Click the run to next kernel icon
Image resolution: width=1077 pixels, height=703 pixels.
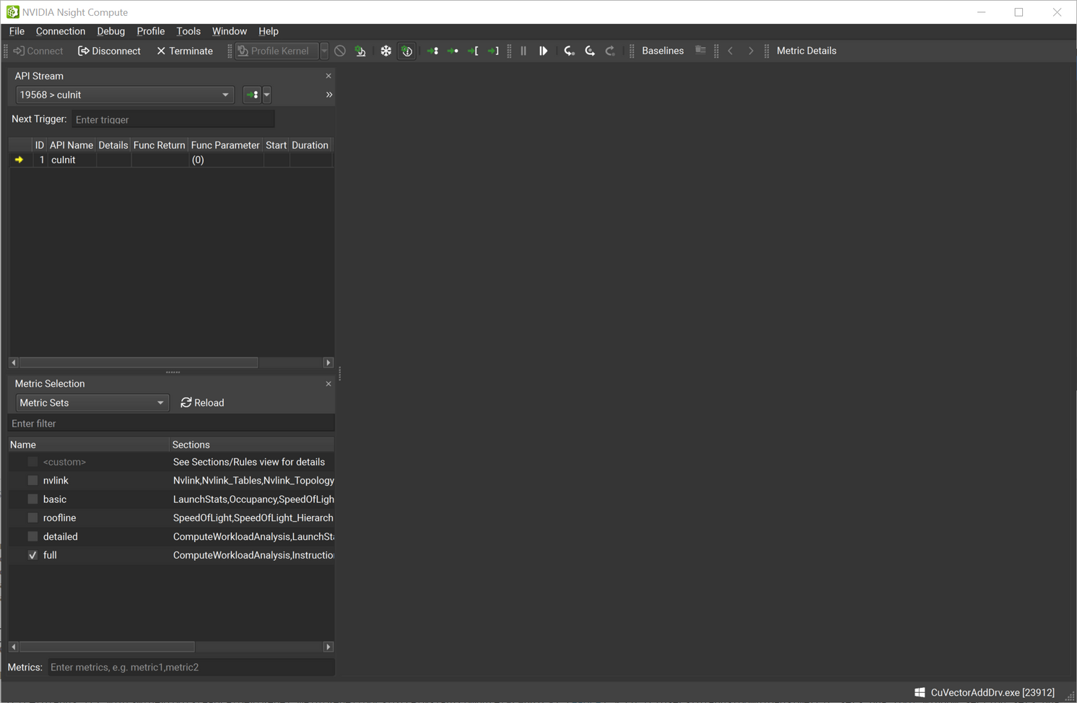click(x=432, y=51)
